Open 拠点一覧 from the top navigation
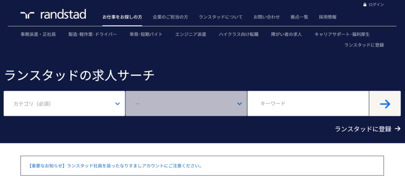Image resolution: width=405 pixels, height=186 pixels. pyautogui.click(x=299, y=17)
